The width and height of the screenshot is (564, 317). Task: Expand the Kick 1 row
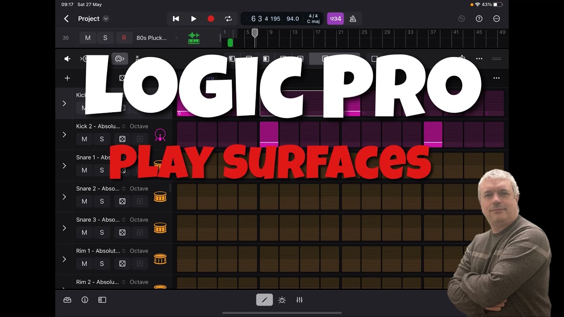pyautogui.click(x=64, y=103)
